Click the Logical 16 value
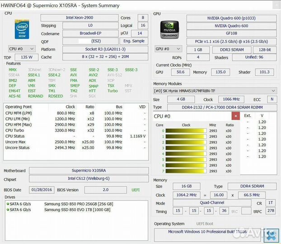Screen dimensions: 281x244 pos(143,25)
